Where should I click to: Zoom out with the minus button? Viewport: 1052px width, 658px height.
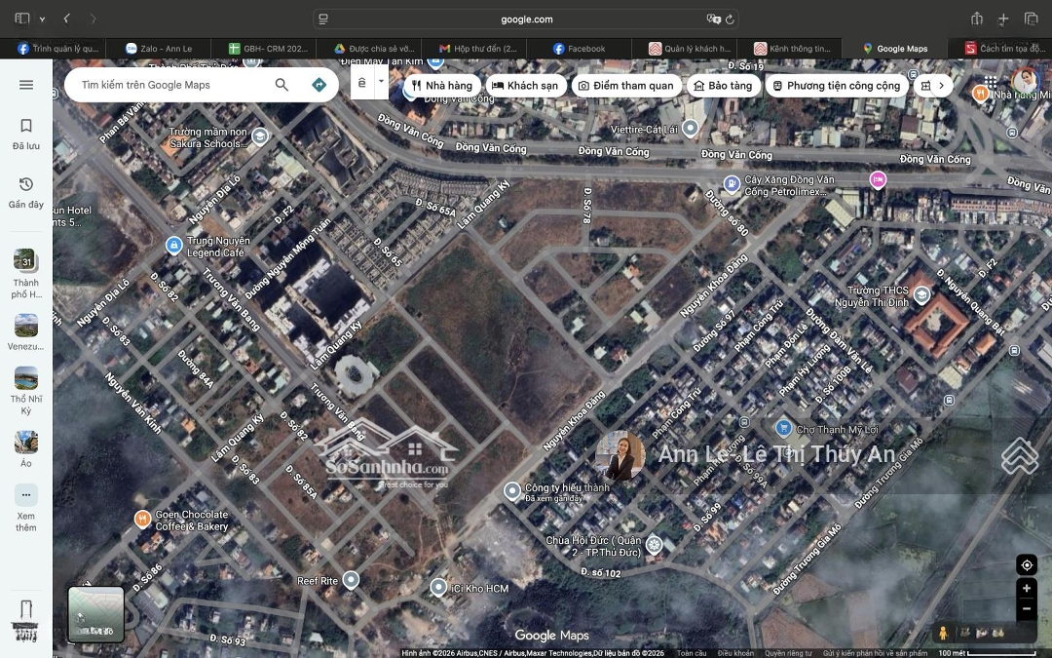point(1026,609)
